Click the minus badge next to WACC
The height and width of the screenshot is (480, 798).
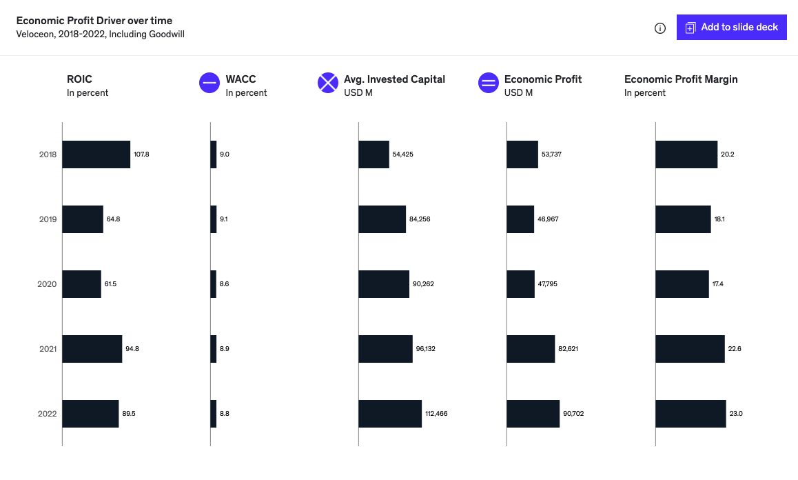(209, 83)
